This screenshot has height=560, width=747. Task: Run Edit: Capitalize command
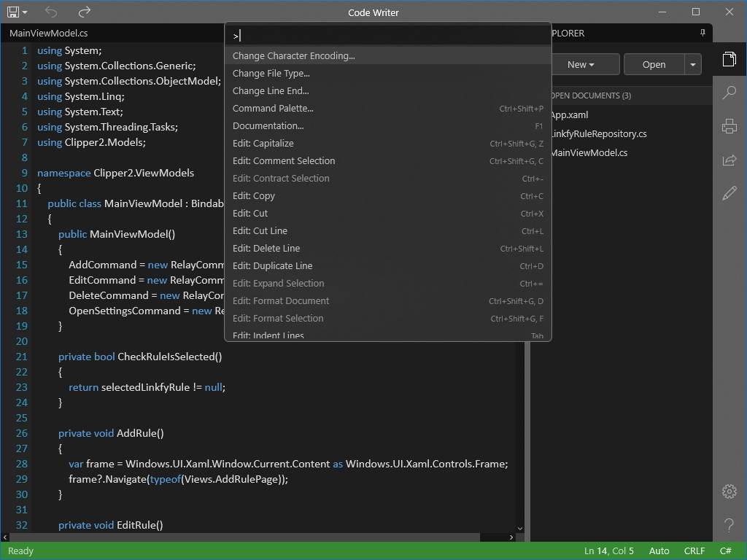point(388,144)
